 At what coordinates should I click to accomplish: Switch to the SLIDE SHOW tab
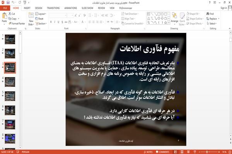pyautogui.click(x=87, y=8)
